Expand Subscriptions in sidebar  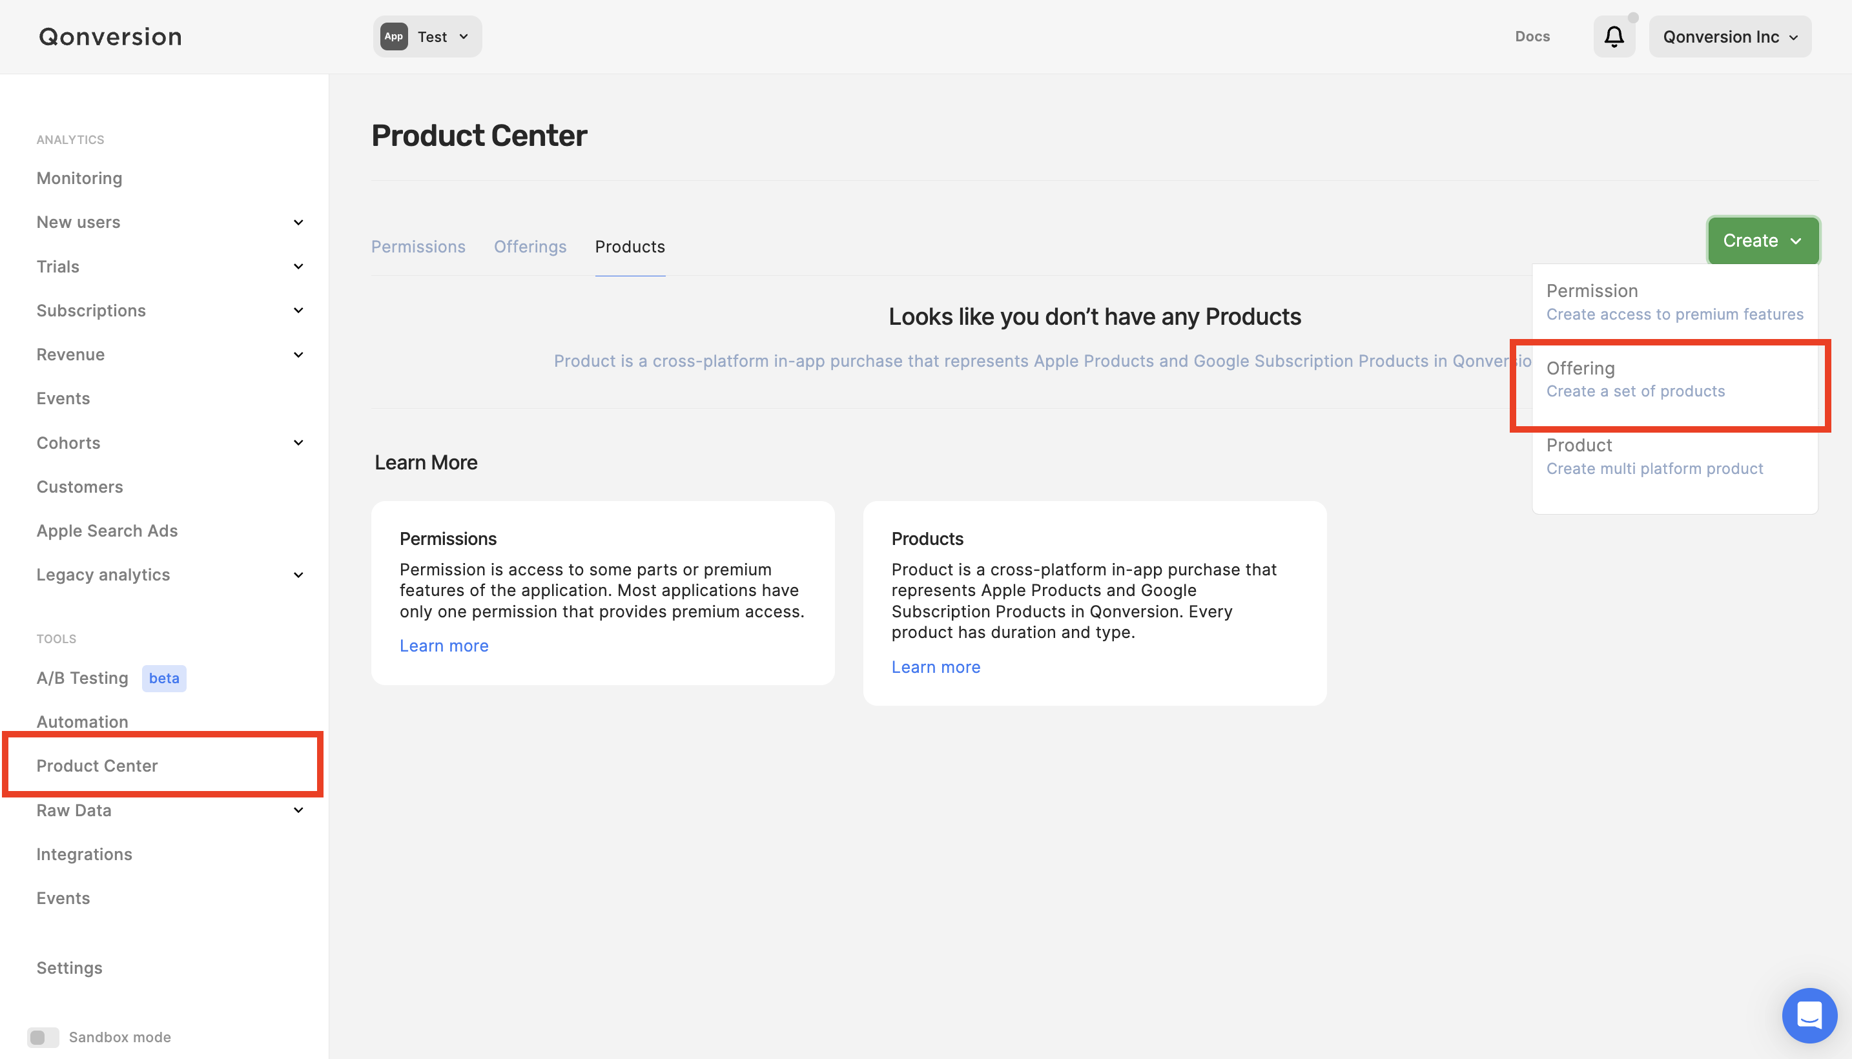tap(298, 311)
